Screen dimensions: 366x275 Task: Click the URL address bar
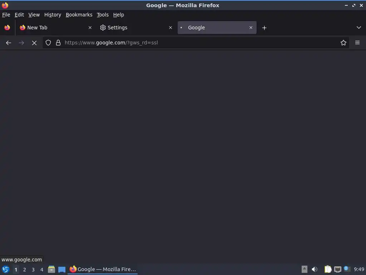[x=196, y=43]
